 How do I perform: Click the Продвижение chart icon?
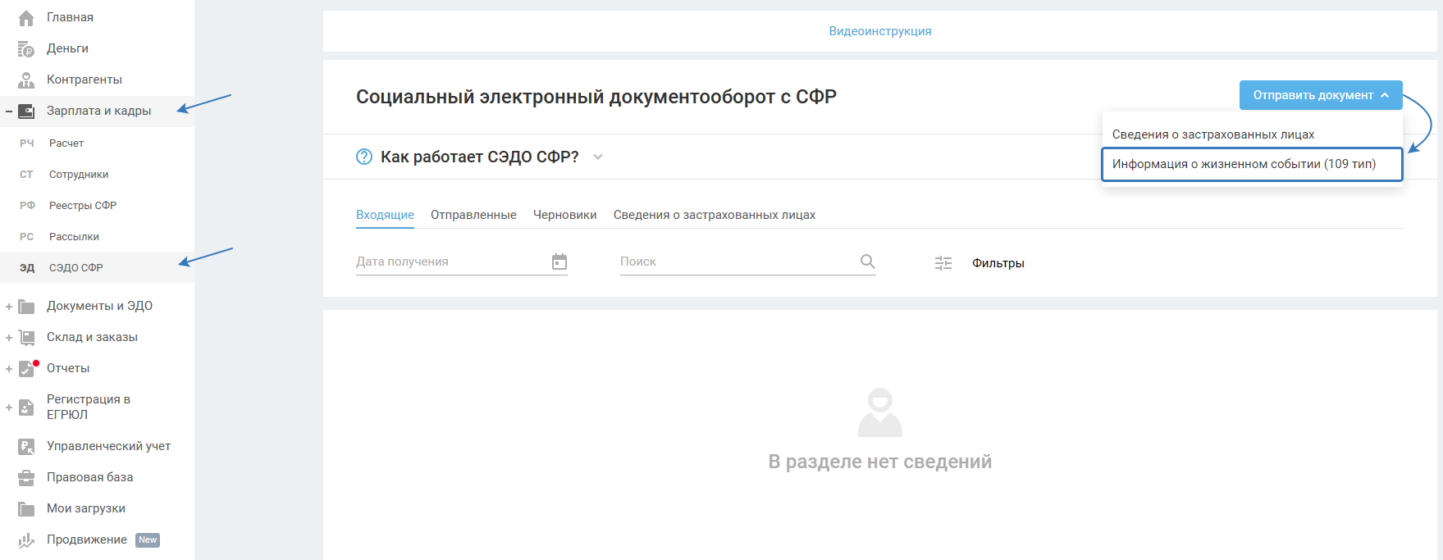(26, 540)
